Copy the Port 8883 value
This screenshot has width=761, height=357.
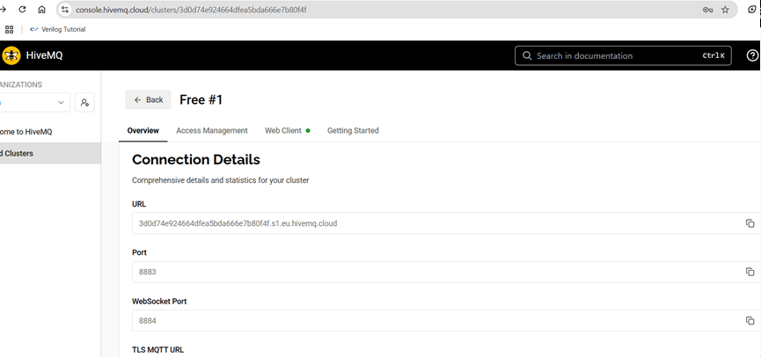[750, 272]
